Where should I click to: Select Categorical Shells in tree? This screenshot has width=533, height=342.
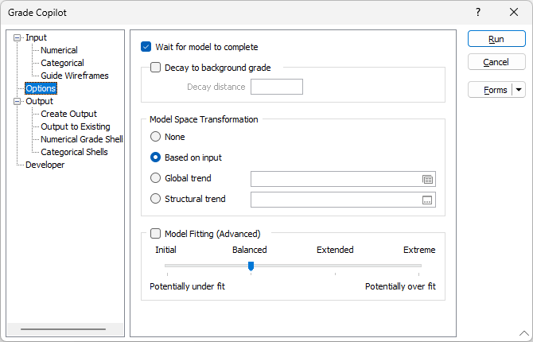pyautogui.click(x=74, y=152)
